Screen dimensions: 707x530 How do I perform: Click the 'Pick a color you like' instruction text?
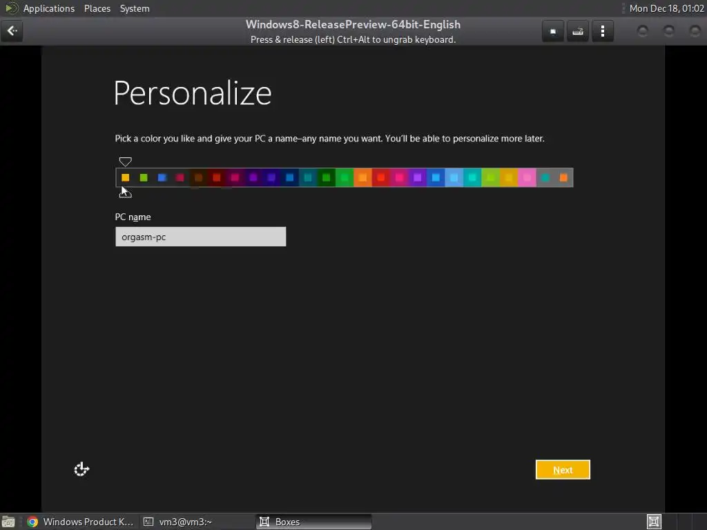pos(329,138)
